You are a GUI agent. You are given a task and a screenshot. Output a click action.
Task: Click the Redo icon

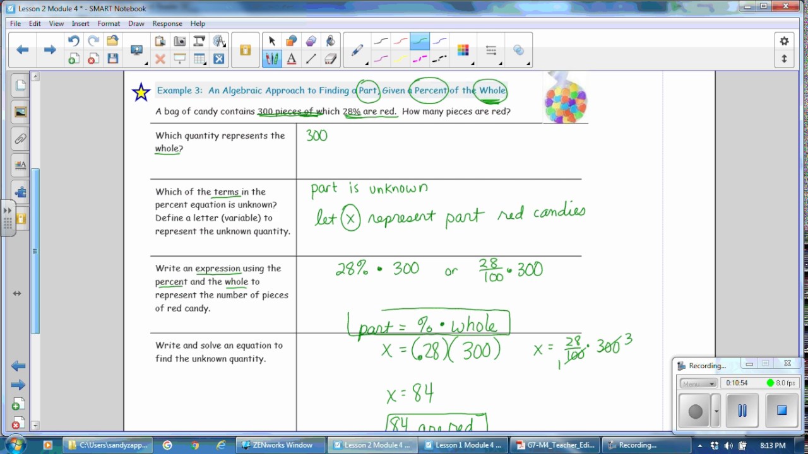(x=93, y=41)
